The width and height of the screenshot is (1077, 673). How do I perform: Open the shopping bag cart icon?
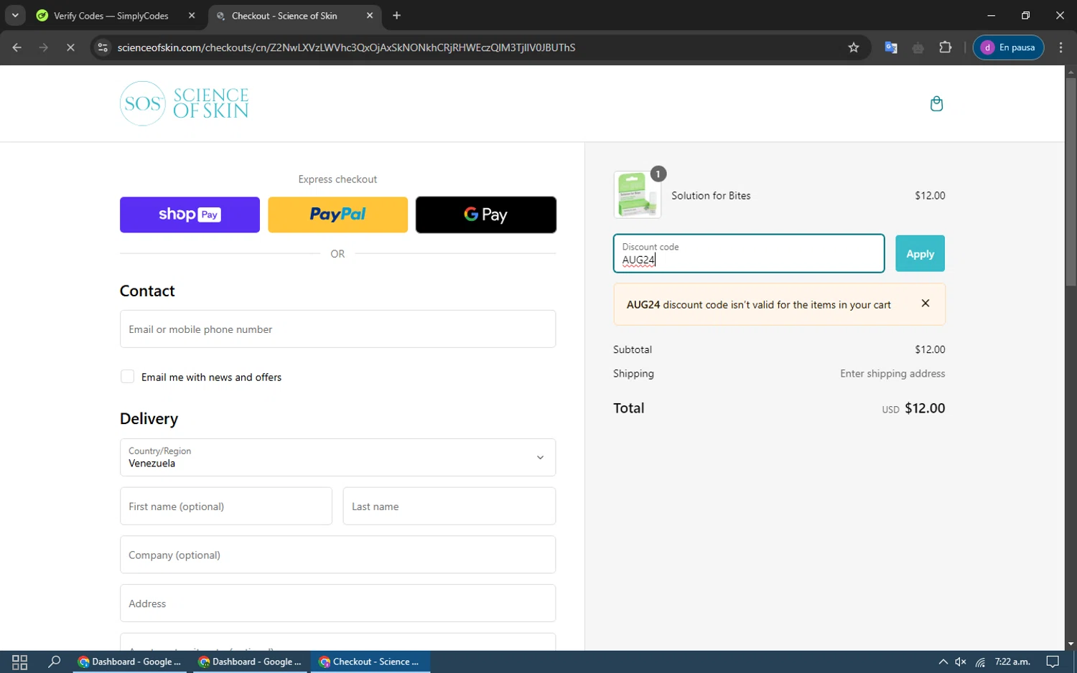click(936, 104)
